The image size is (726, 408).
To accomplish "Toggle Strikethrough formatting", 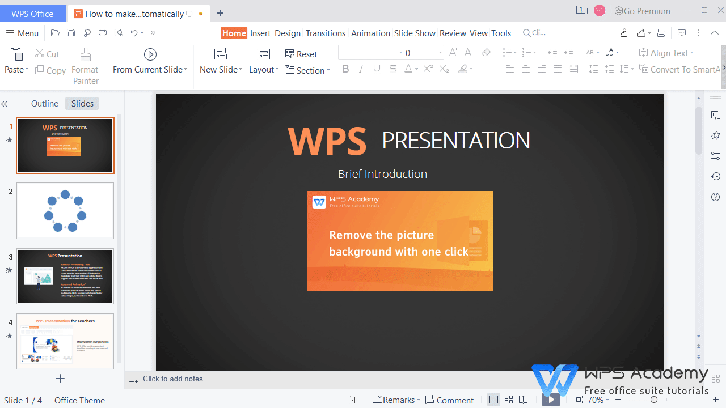I will (392, 69).
